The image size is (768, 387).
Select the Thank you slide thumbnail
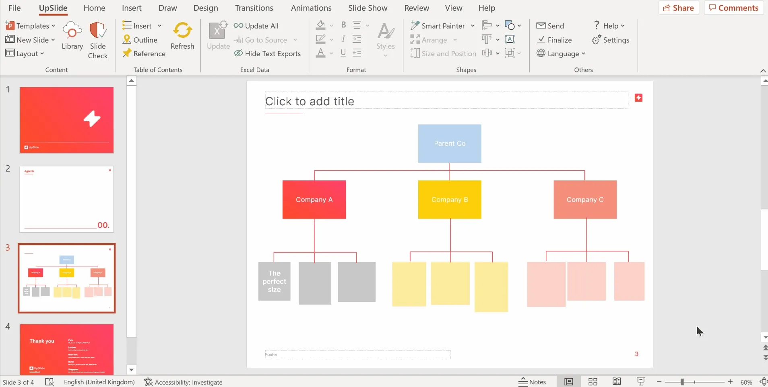coord(67,349)
